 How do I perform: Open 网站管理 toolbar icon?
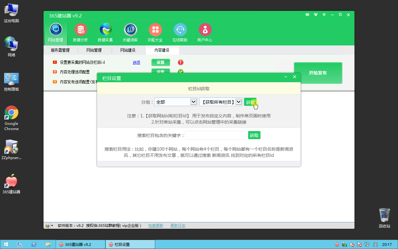tap(56, 32)
